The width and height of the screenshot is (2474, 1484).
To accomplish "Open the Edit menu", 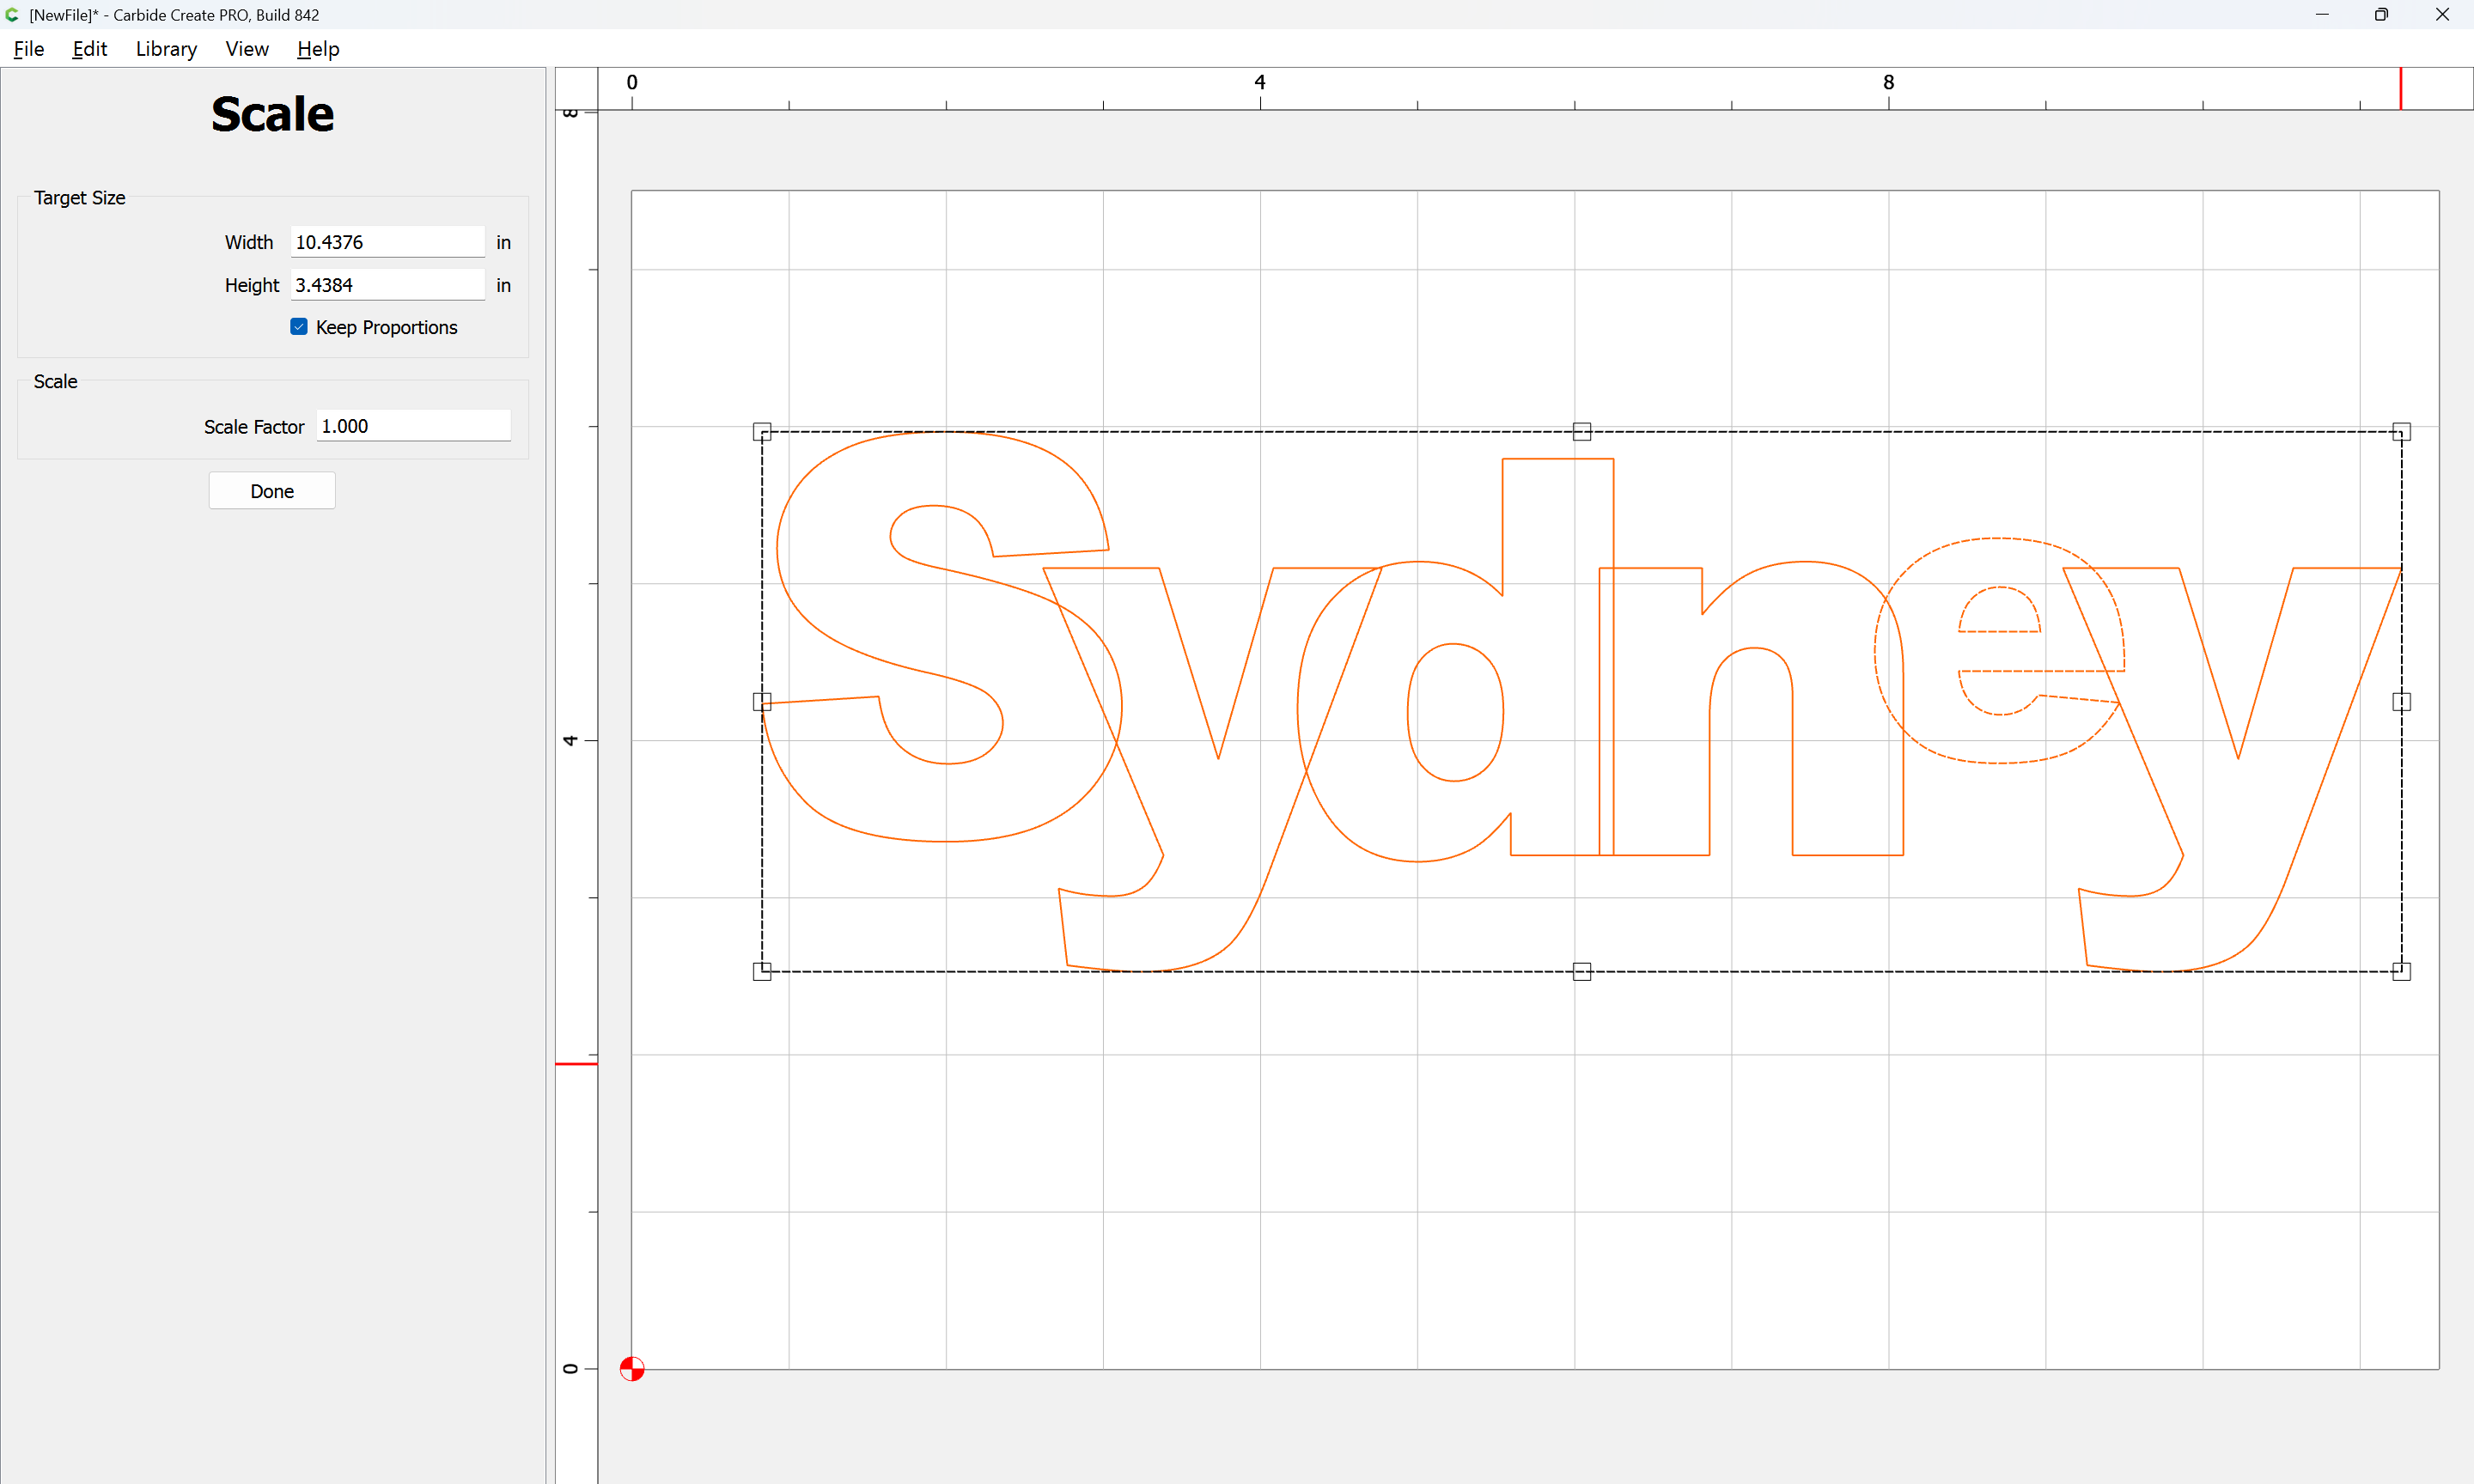I will tap(89, 49).
